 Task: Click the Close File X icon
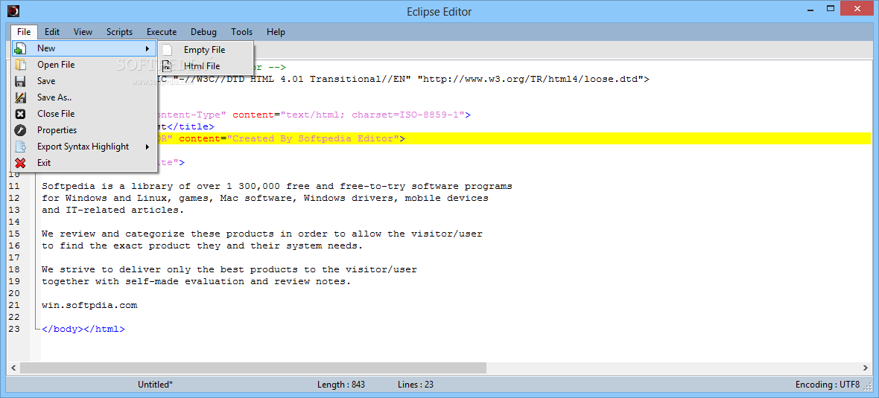[20, 114]
